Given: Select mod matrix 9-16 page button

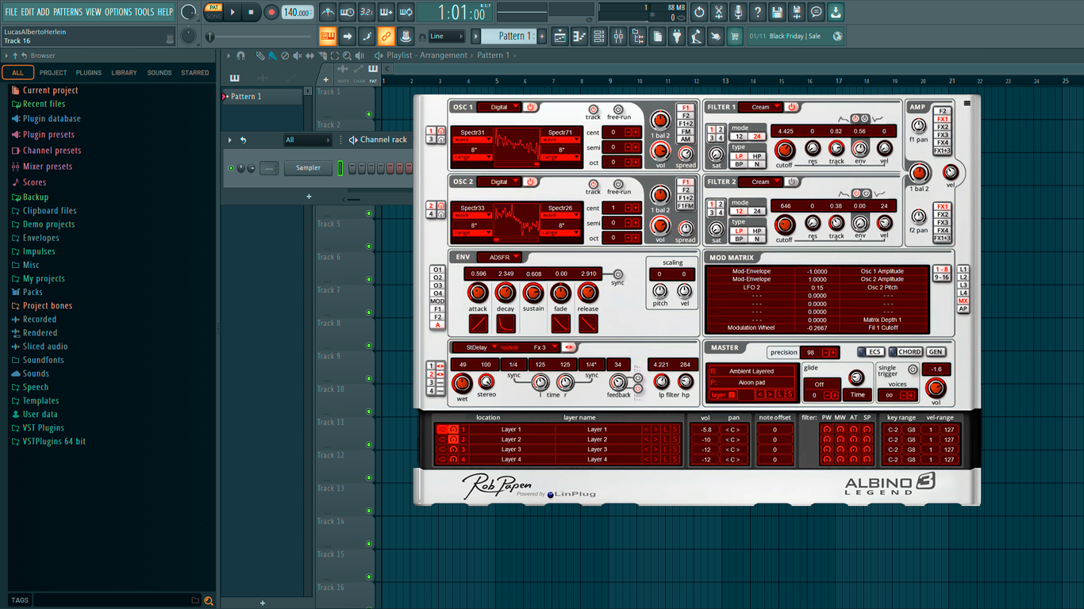Looking at the screenshot, I should pyautogui.click(x=942, y=278).
